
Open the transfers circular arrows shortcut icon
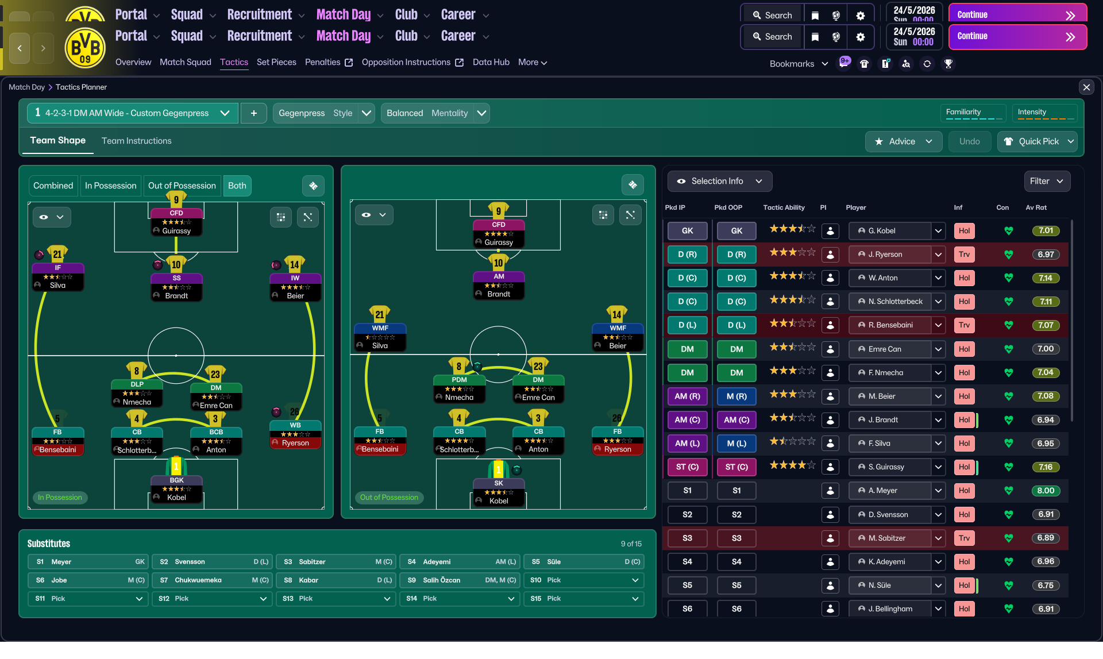(927, 64)
